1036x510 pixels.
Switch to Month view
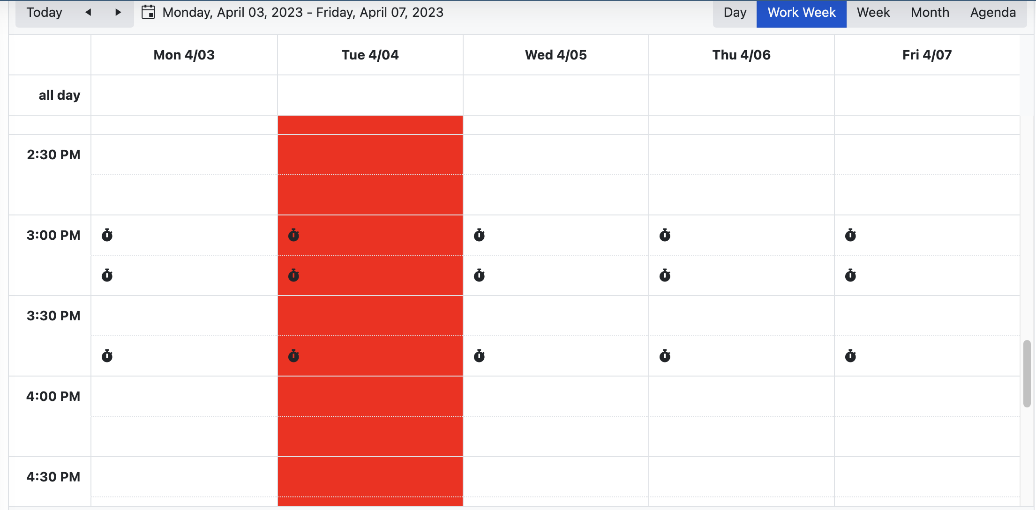[930, 13]
